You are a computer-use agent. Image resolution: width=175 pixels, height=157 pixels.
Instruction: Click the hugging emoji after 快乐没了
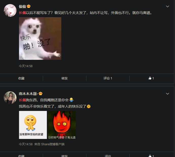[89, 106]
